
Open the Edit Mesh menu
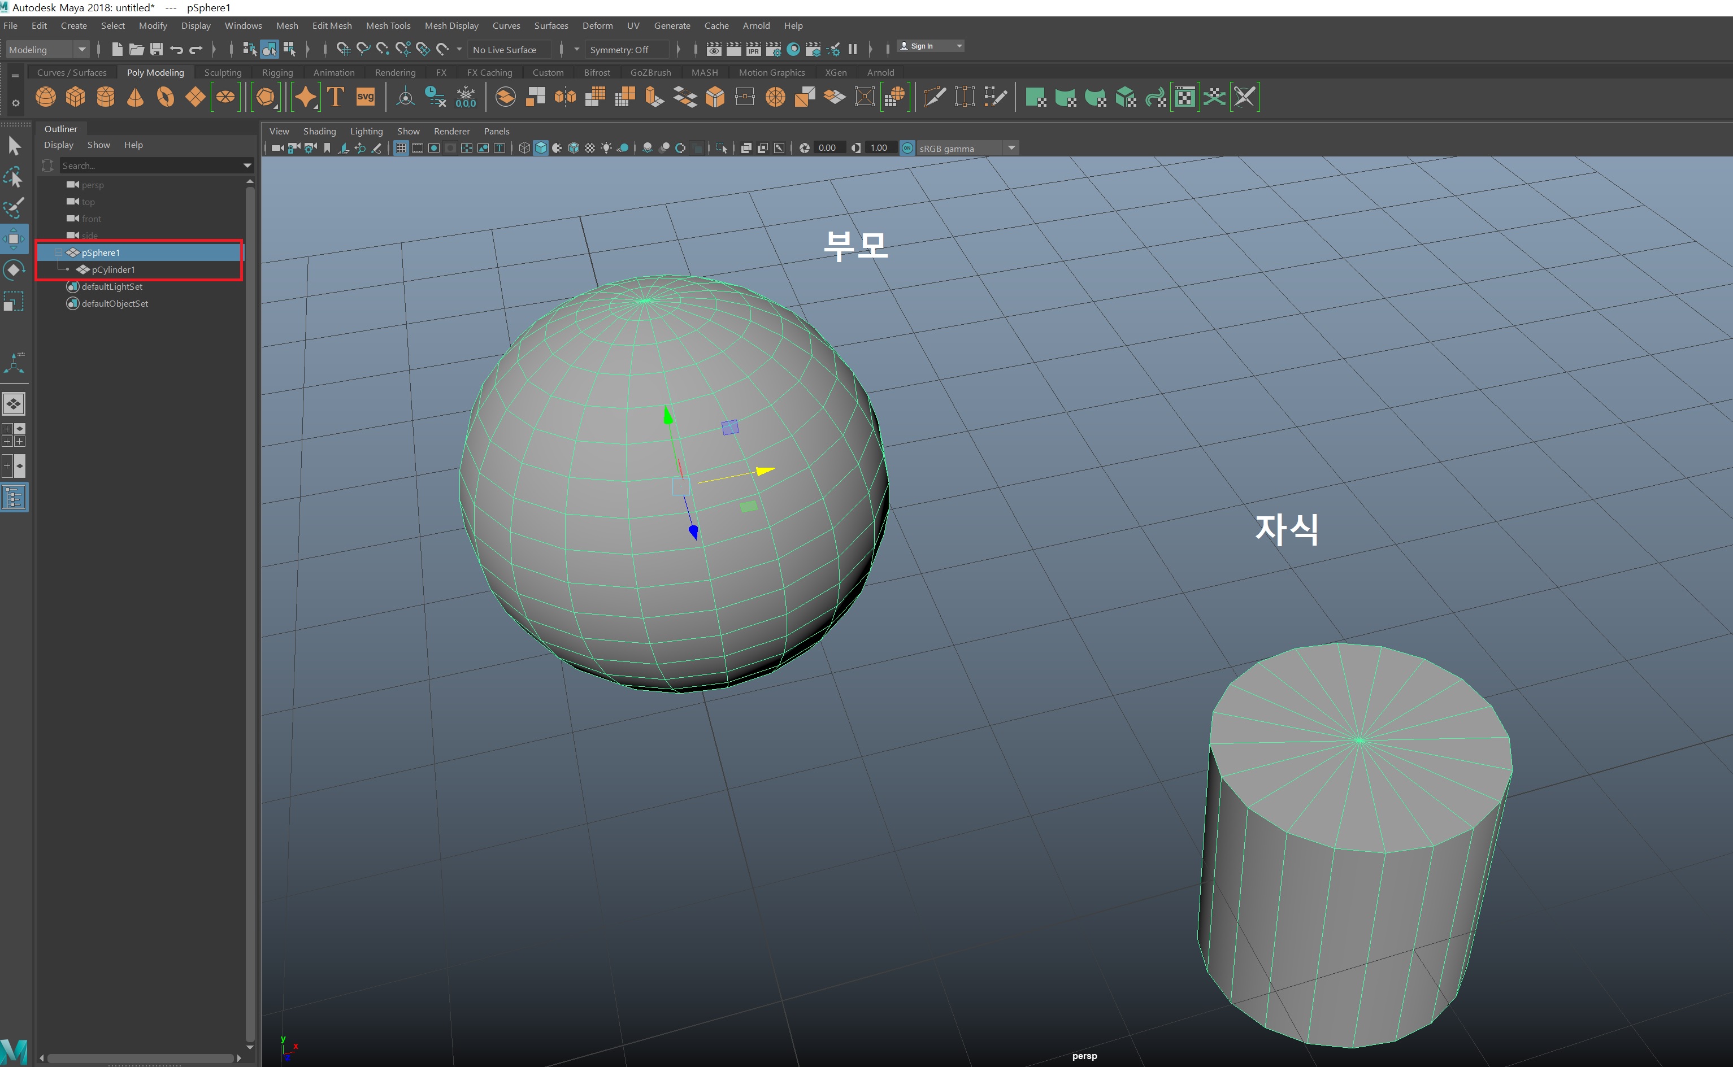tap(332, 25)
